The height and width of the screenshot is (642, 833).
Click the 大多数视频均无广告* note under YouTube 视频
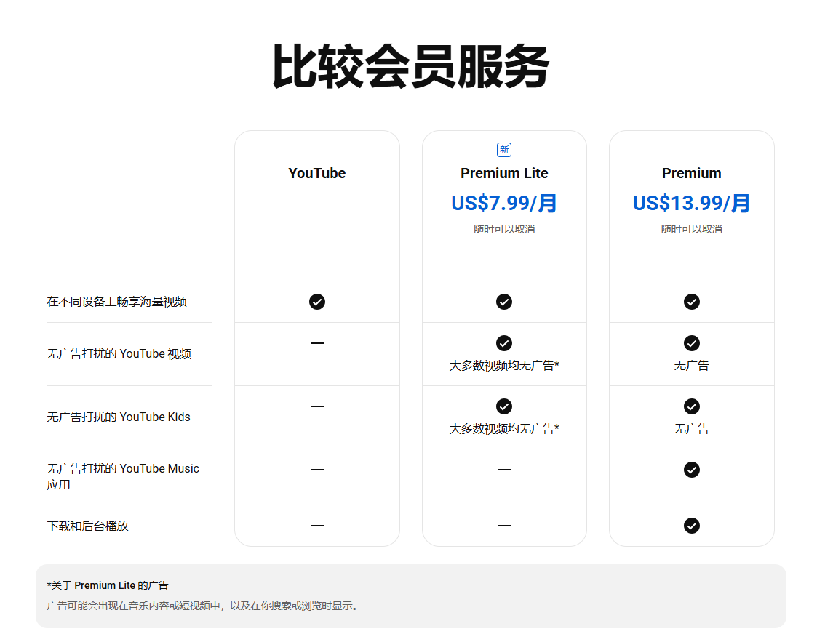(x=504, y=366)
